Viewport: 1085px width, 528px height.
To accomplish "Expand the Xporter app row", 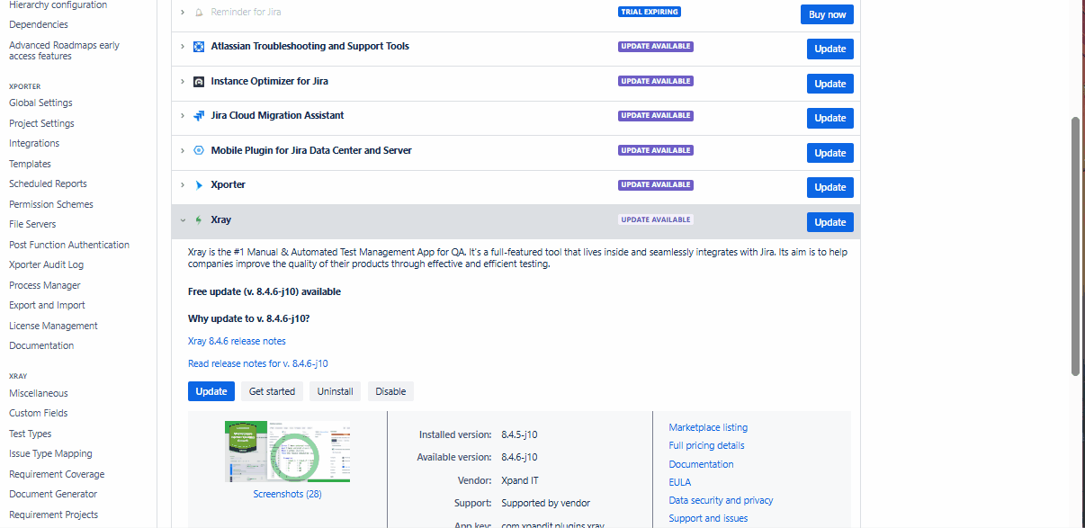I will click(183, 185).
